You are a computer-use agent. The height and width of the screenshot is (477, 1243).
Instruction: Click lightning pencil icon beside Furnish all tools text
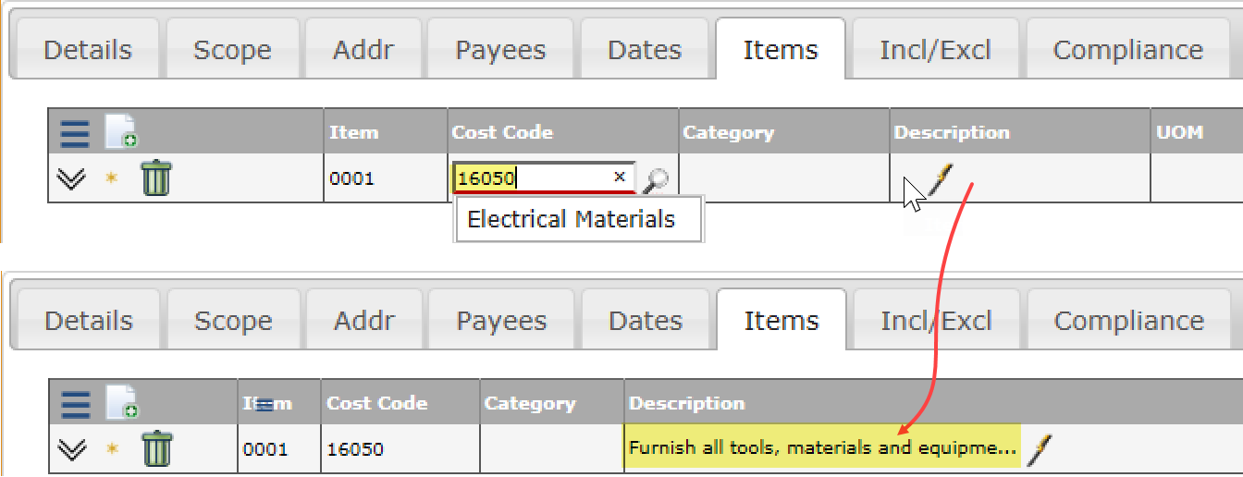[1040, 449]
